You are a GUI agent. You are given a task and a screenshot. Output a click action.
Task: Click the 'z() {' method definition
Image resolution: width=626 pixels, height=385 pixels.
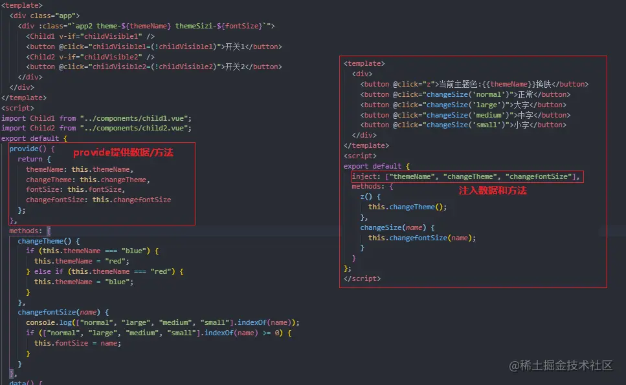tap(370, 196)
